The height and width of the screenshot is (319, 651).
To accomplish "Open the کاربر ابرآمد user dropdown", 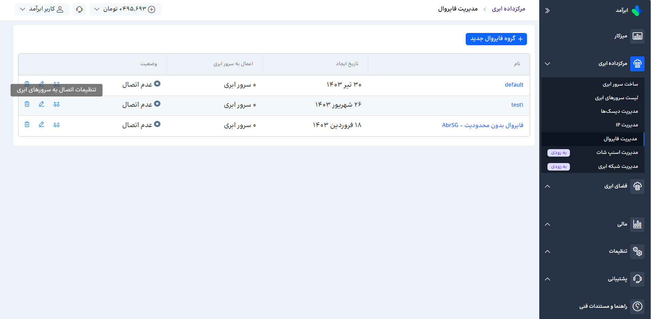I will pyautogui.click(x=42, y=9).
